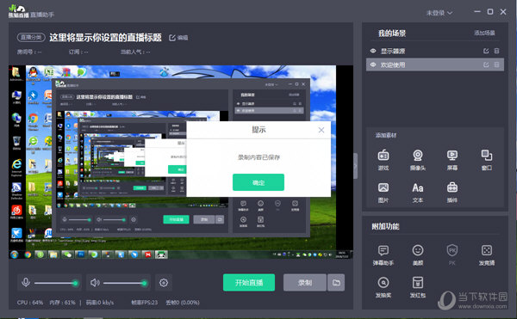517x319 pixels.
Task: Open the audio settings gear
Action: pyautogui.click(x=164, y=283)
